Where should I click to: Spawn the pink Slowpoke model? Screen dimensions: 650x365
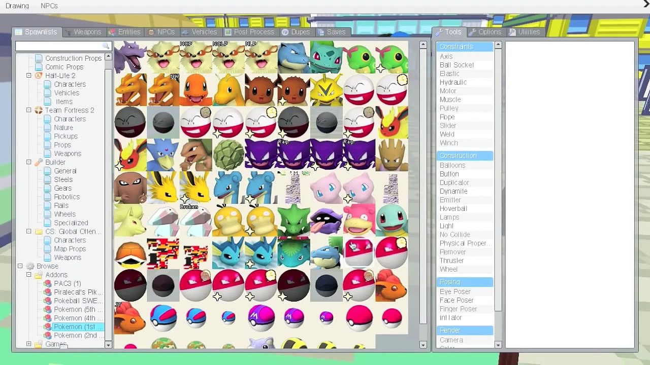click(x=358, y=220)
